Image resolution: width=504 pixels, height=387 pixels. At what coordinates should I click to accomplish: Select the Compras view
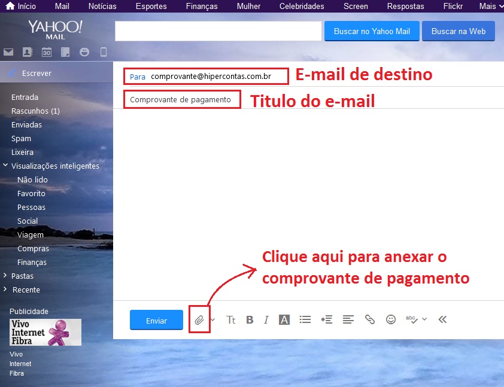pyautogui.click(x=34, y=249)
